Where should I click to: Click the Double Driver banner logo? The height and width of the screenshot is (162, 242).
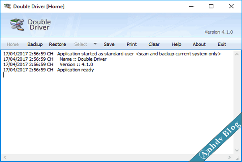click(17, 25)
